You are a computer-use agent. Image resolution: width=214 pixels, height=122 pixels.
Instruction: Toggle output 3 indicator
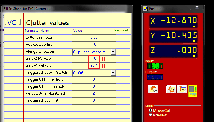[157, 77]
